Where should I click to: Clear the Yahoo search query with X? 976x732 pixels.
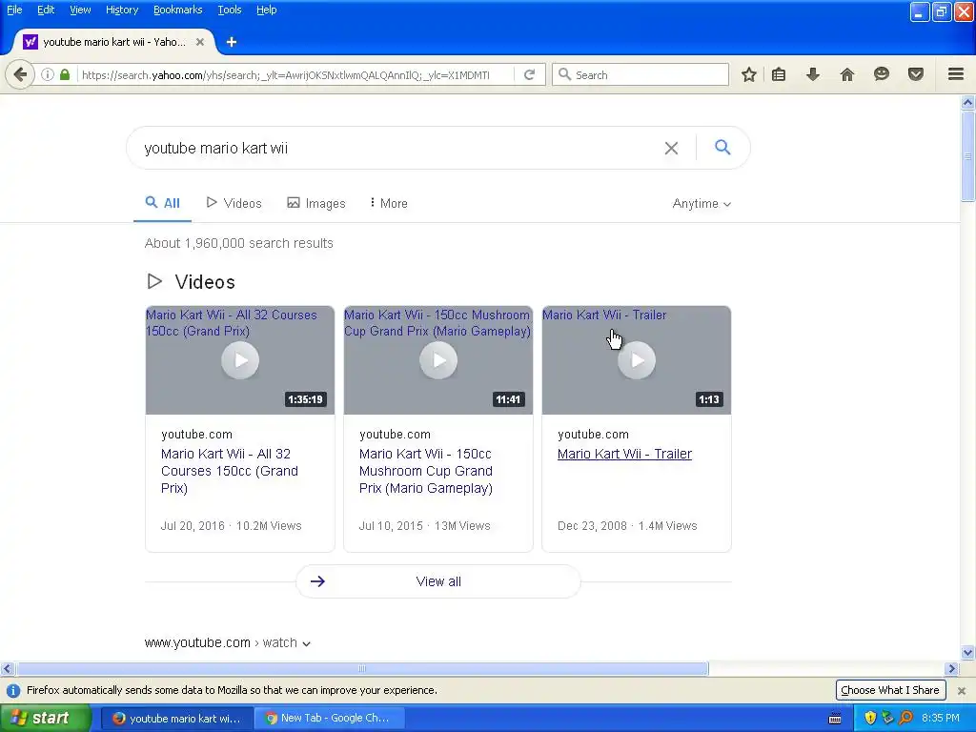(671, 148)
